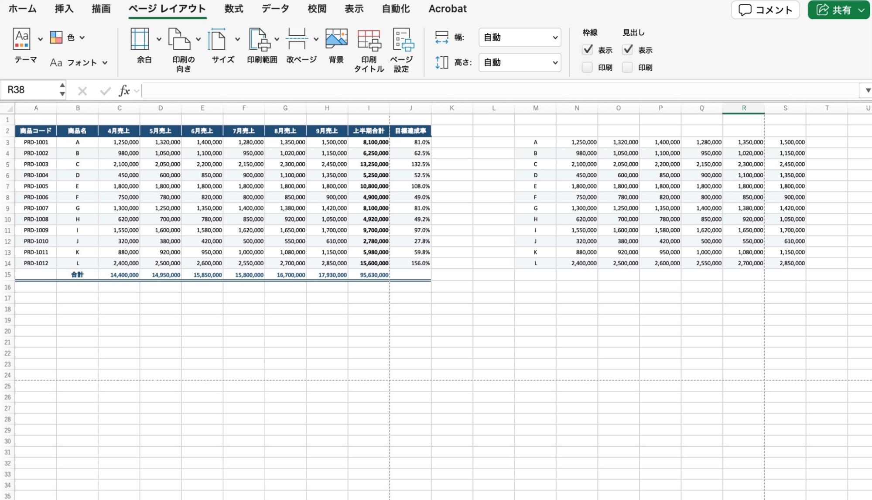
Task: Click the Aa フォント theme fonts icon
Action: click(x=56, y=63)
